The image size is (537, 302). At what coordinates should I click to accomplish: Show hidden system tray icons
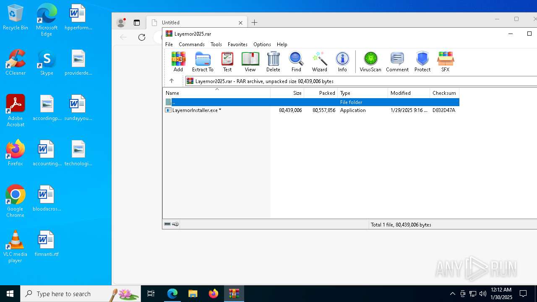(x=452, y=294)
